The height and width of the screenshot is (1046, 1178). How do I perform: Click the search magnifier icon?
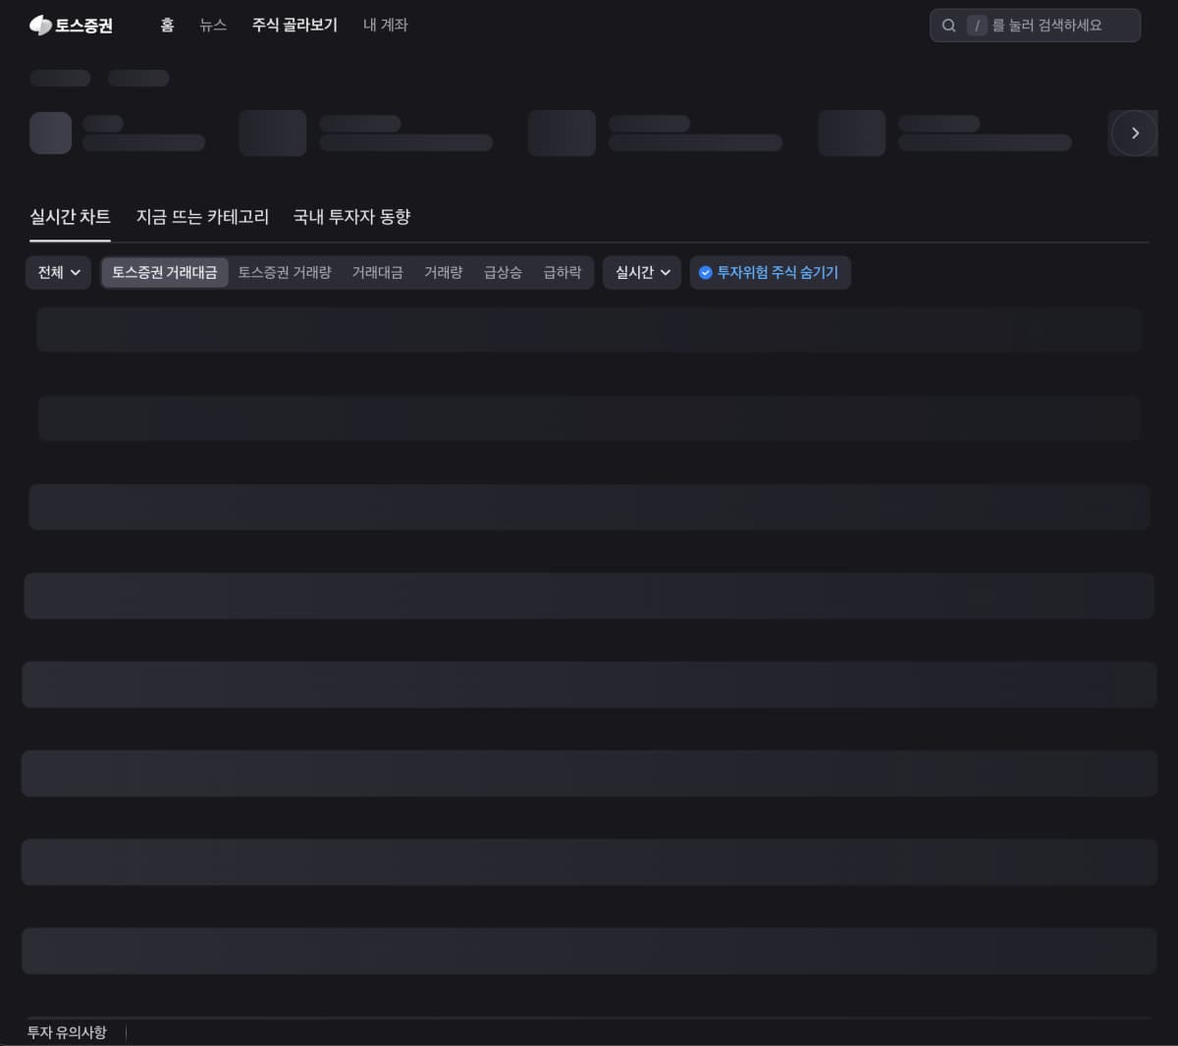(948, 26)
